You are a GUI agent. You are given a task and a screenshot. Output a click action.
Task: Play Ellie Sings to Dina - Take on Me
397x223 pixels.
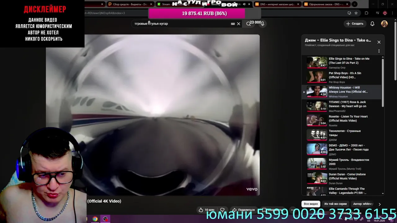[342, 63]
